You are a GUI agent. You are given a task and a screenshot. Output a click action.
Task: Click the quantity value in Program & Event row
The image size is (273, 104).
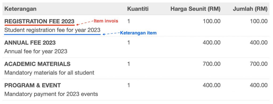pyautogui.click(x=129, y=85)
